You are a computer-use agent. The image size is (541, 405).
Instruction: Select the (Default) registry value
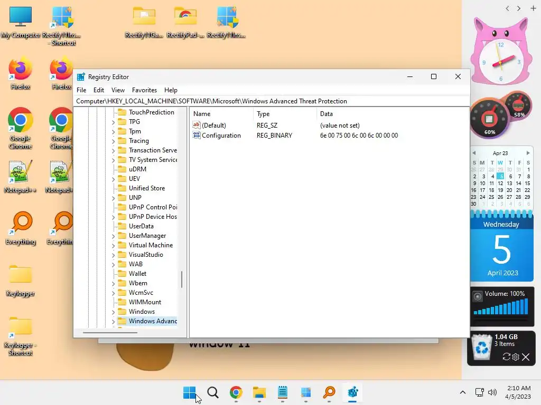pyautogui.click(x=214, y=126)
